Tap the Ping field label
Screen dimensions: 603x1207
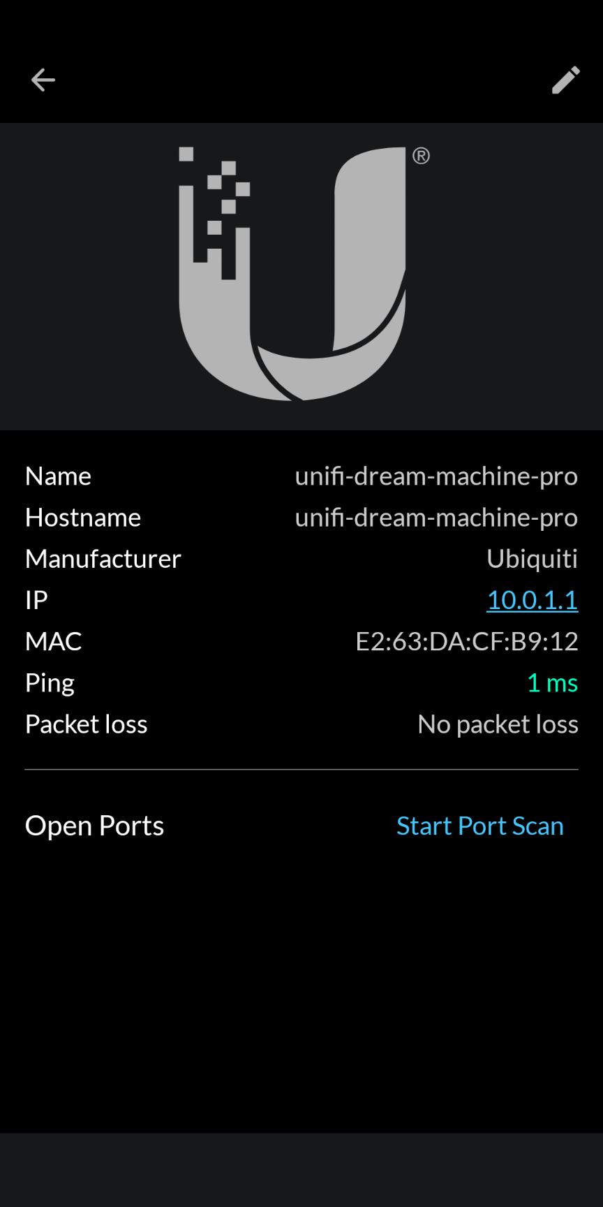(50, 682)
